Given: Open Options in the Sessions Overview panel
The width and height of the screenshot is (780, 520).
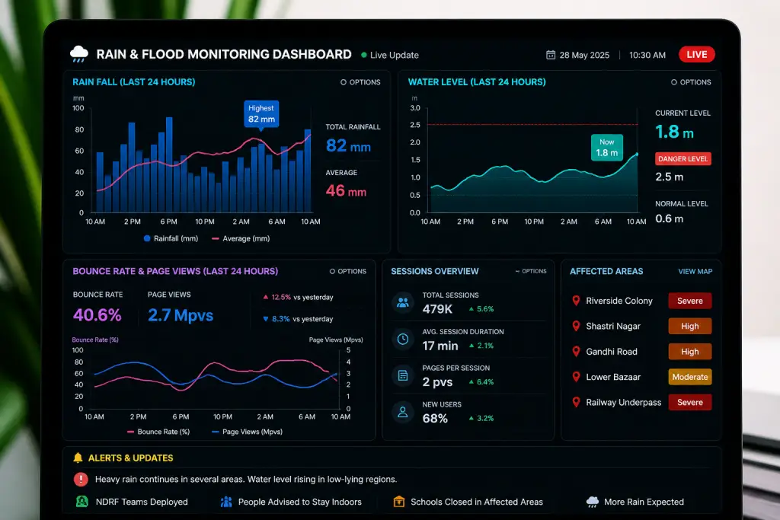Looking at the screenshot, I should 531,272.
